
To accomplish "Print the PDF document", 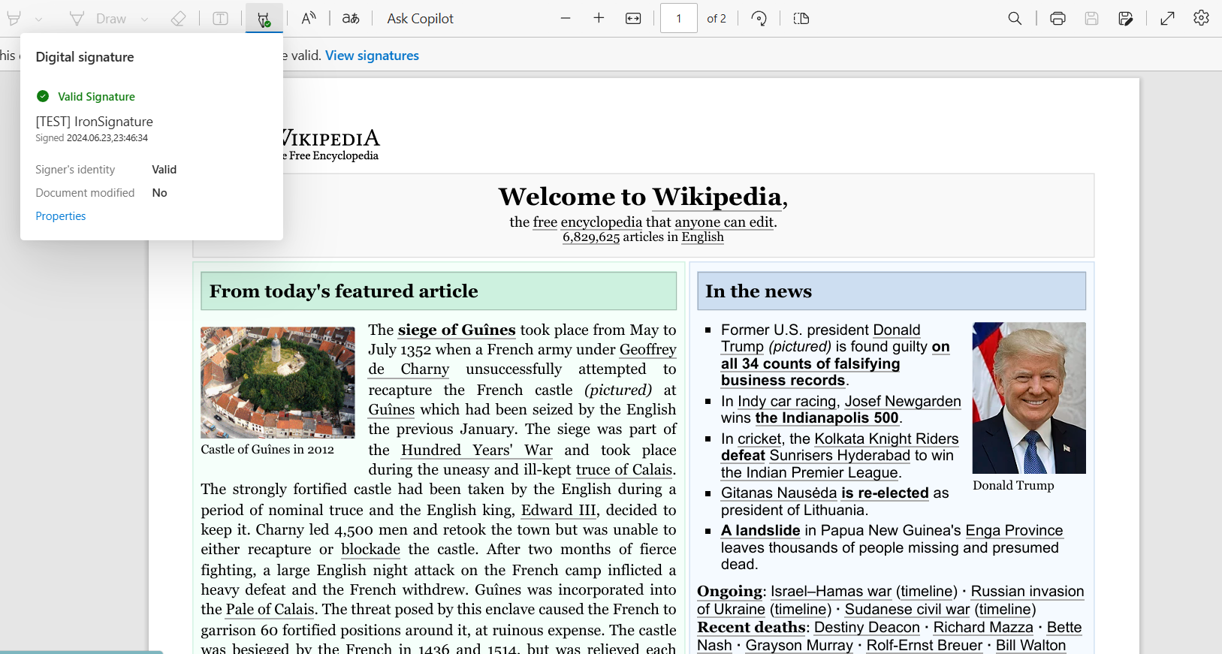I will click(1058, 19).
